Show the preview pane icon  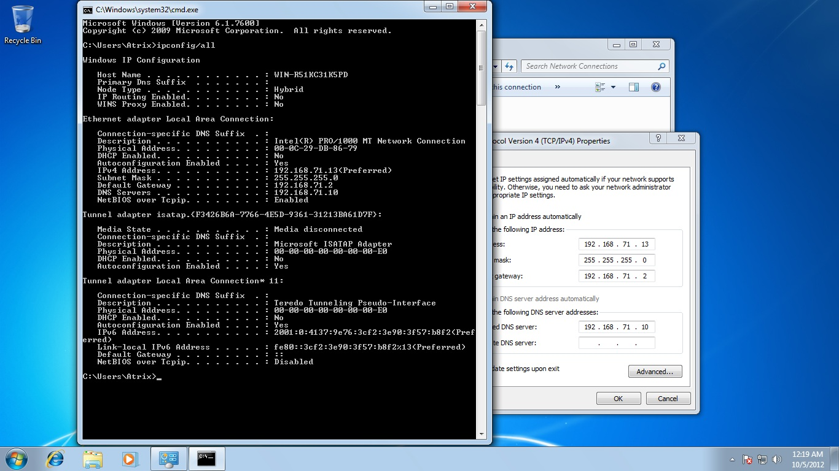633,86
